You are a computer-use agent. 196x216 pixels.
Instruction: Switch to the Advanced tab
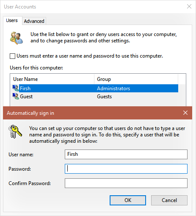(34, 21)
